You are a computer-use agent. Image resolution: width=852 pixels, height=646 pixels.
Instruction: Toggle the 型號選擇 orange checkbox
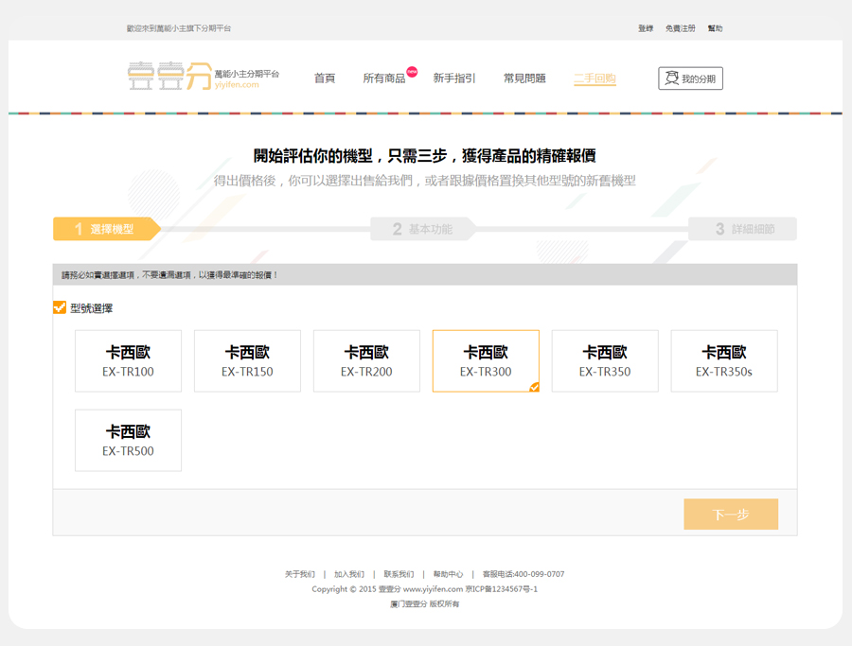[x=60, y=307]
